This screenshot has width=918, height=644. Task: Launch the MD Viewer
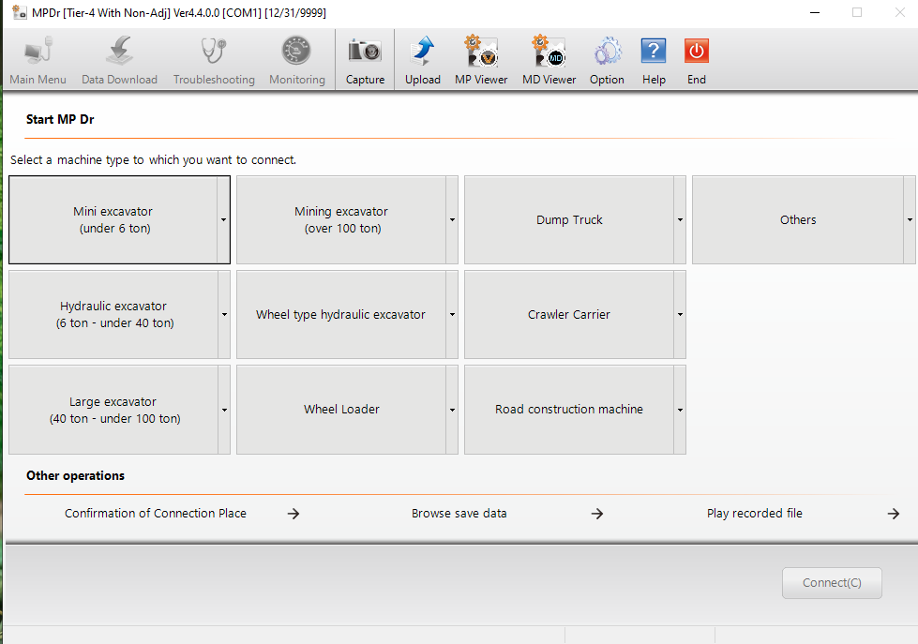(549, 58)
